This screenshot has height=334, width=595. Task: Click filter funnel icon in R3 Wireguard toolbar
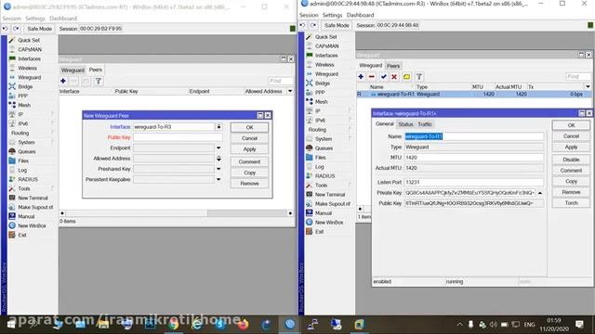click(419, 76)
